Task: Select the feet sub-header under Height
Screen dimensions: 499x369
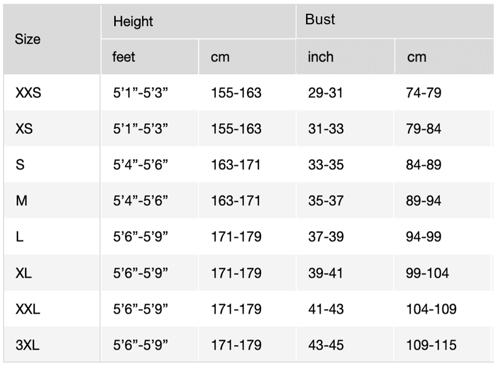Action: (124, 57)
